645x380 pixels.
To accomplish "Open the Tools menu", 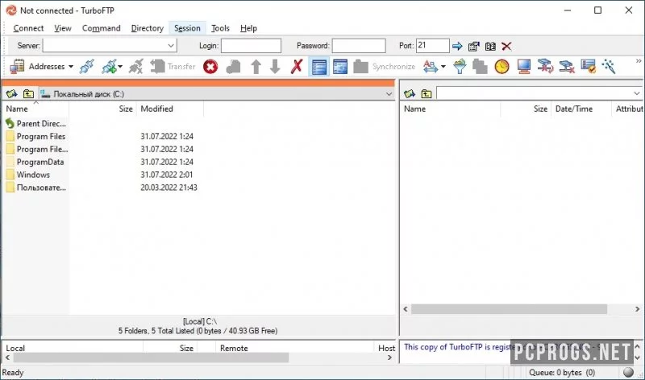I will (x=220, y=28).
